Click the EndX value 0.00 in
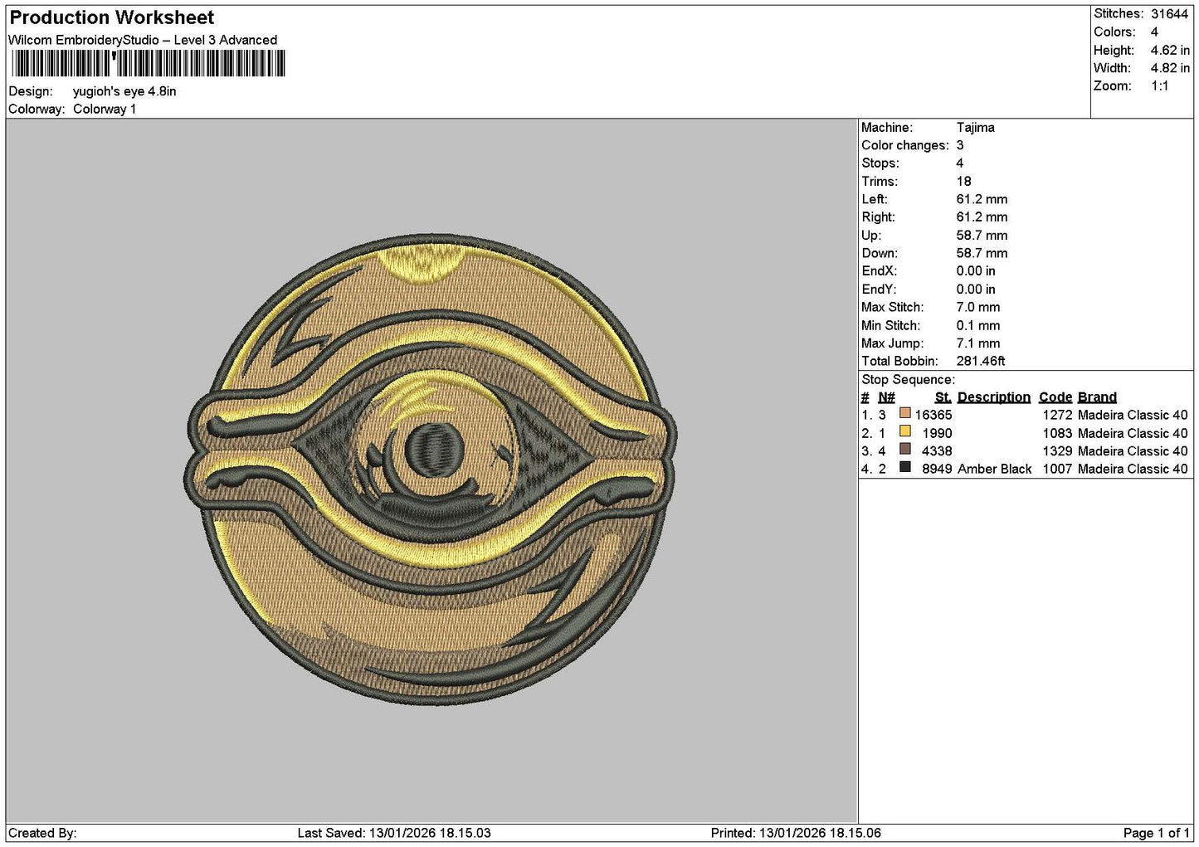Image resolution: width=1199 pixels, height=847 pixels. pyautogui.click(x=976, y=271)
